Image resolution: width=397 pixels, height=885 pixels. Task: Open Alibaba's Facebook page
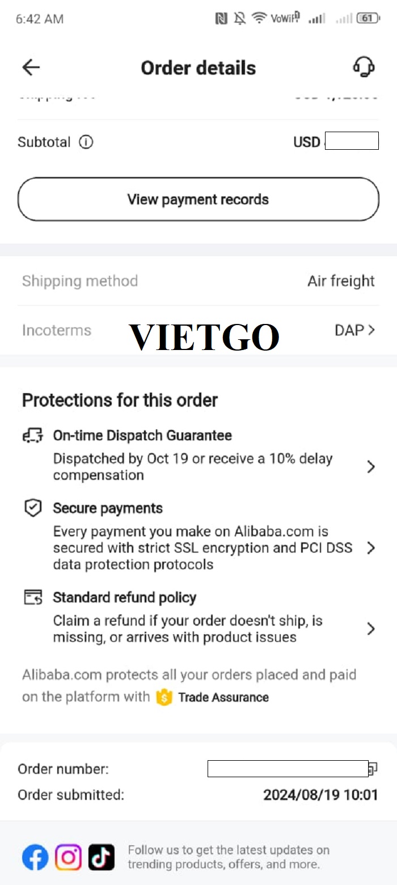35,857
